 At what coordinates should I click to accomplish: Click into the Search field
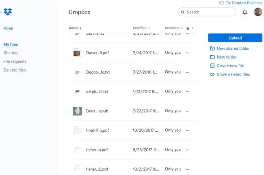(x=207, y=12)
